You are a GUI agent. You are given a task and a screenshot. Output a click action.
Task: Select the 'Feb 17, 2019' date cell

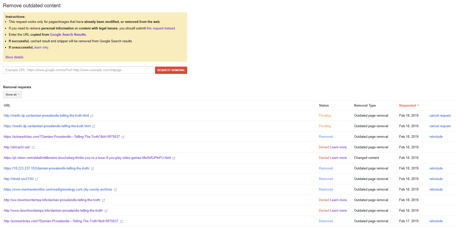click(x=409, y=221)
